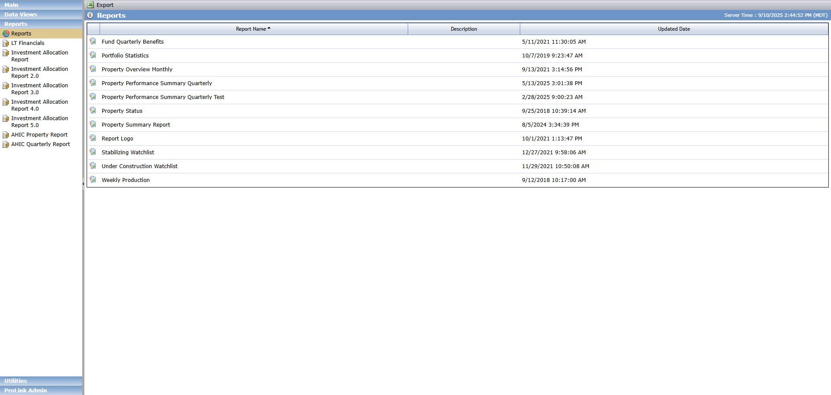Click the LT Financials sidebar icon
This screenshot has height=395, width=831.
pos(6,43)
